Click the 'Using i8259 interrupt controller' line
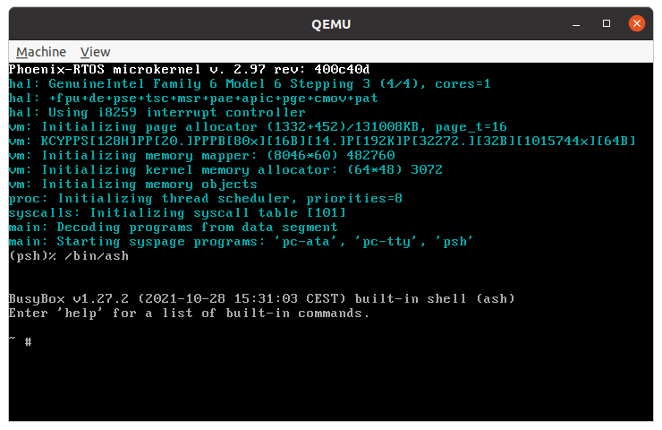The height and width of the screenshot is (430, 662). click(x=157, y=113)
